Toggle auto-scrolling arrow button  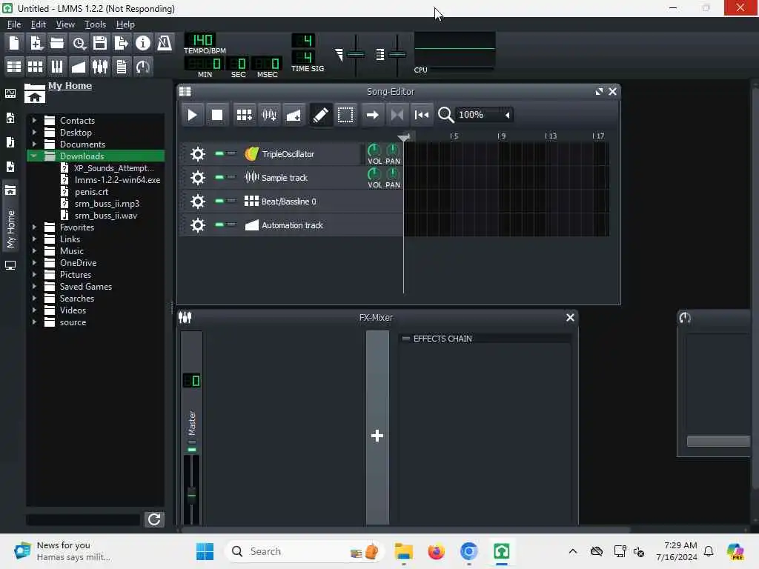coord(372,115)
